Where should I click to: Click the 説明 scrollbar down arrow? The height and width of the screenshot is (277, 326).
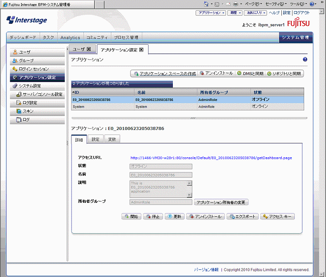click(189, 195)
